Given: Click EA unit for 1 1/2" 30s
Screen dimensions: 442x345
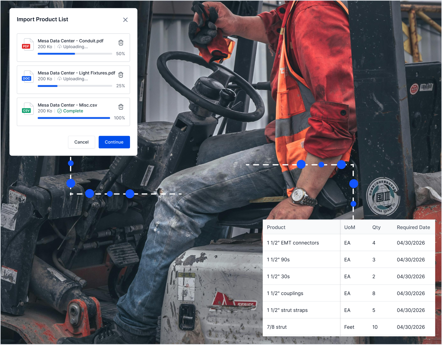Looking at the screenshot, I should (347, 276).
